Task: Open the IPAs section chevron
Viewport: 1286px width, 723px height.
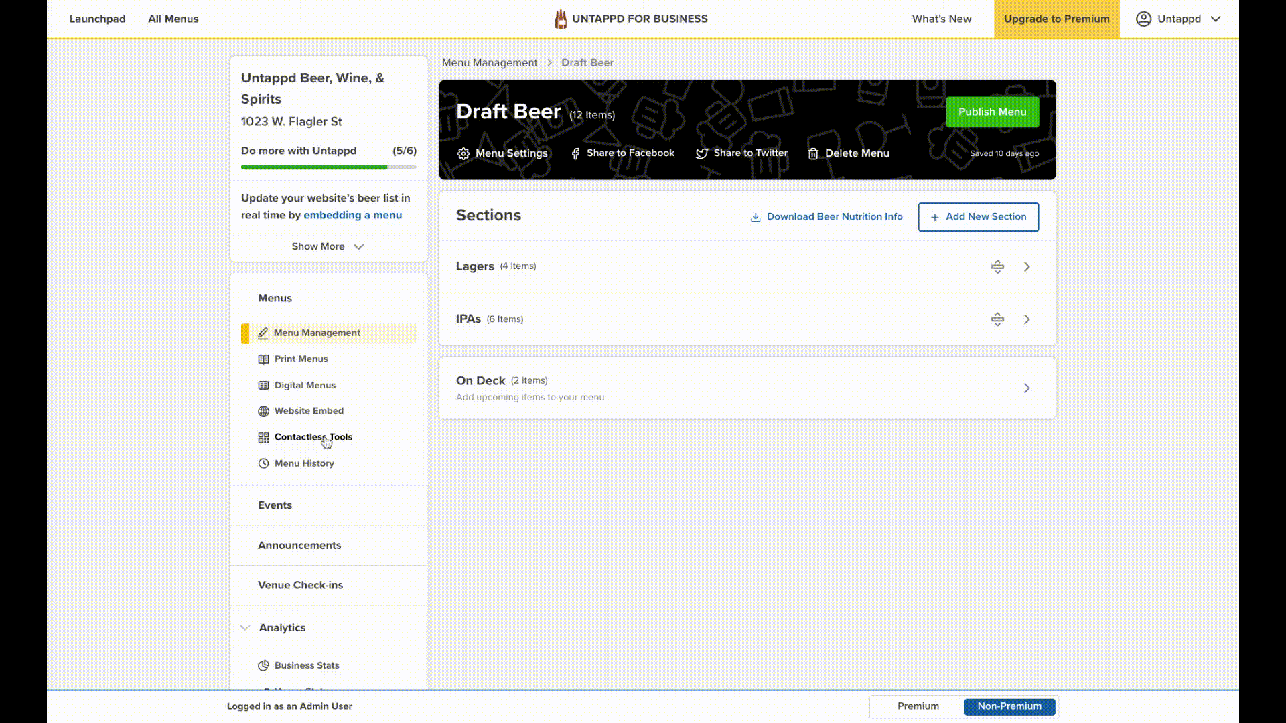Action: pyautogui.click(x=1027, y=319)
